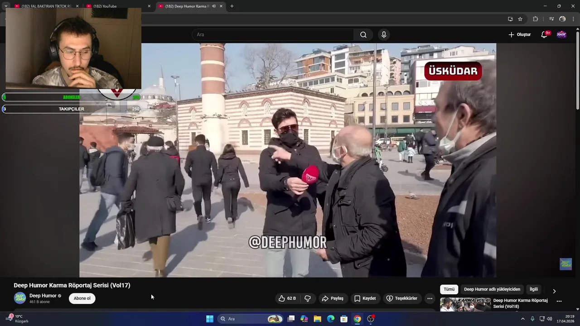The image size is (580, 326).
Task: Select the Deep Humor adlı yükleyiciden chip
Action: 492,289
